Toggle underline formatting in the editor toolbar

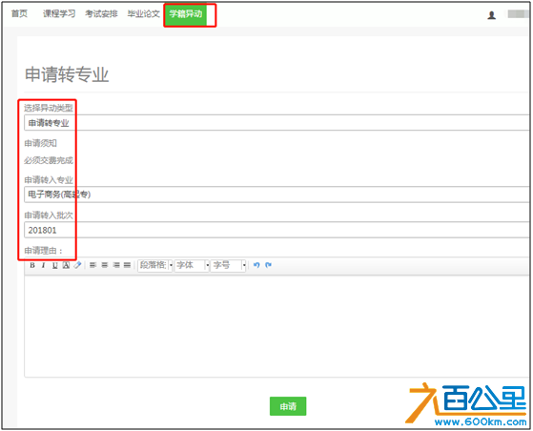coord(54,265)
